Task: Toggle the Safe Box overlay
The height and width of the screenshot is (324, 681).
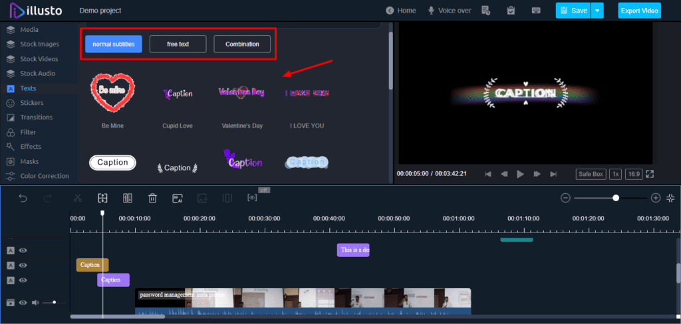Action: [591, 174]
